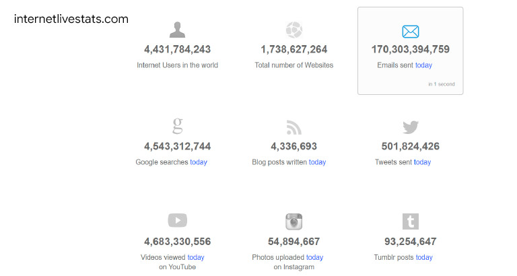Open 'today' link for Photos uploaded
This screenshot has width=517, height=276.
click(314, 257)
